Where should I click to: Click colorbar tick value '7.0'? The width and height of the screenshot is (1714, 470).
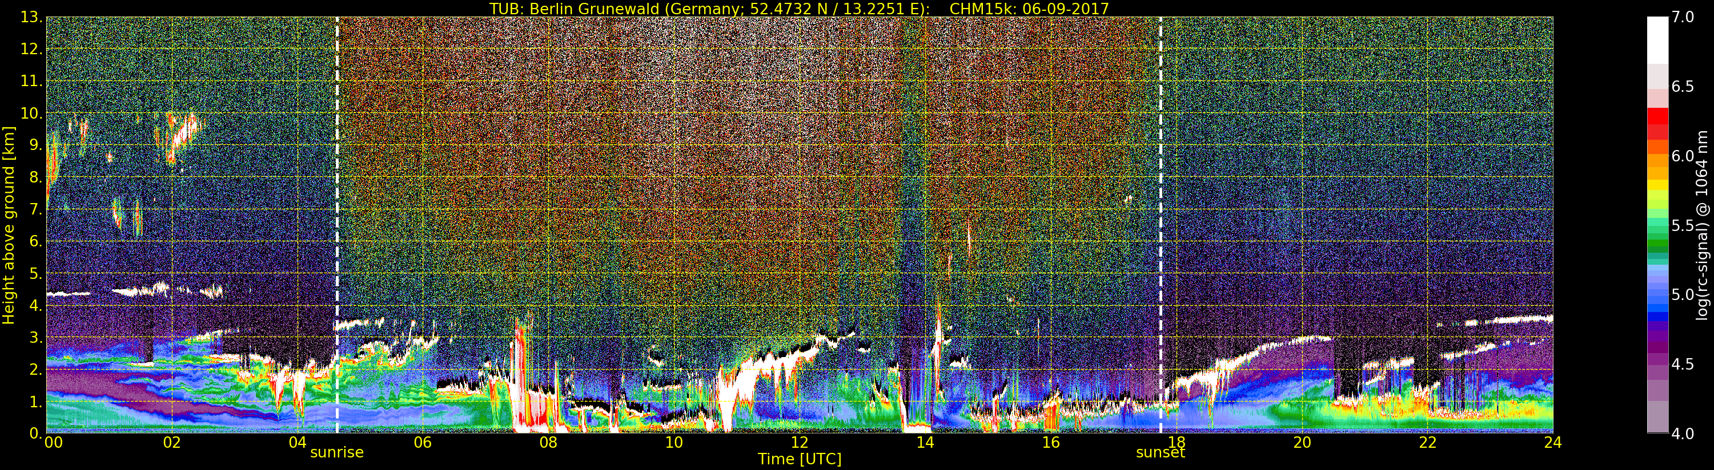click(x=1683, y=17)
